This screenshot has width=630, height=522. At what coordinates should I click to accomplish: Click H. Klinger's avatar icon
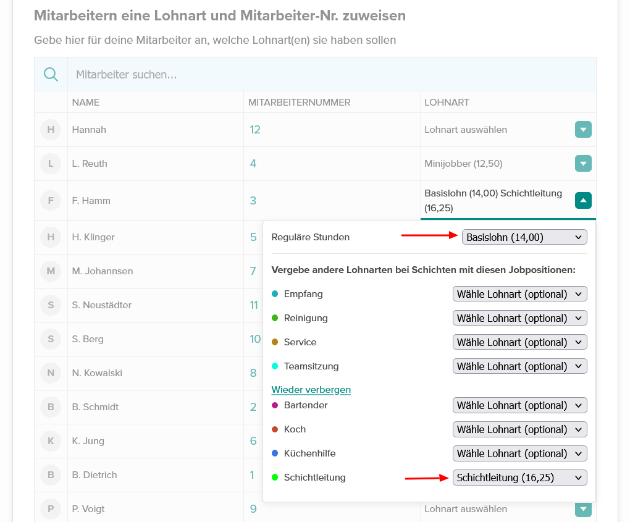tap(51, 237)
